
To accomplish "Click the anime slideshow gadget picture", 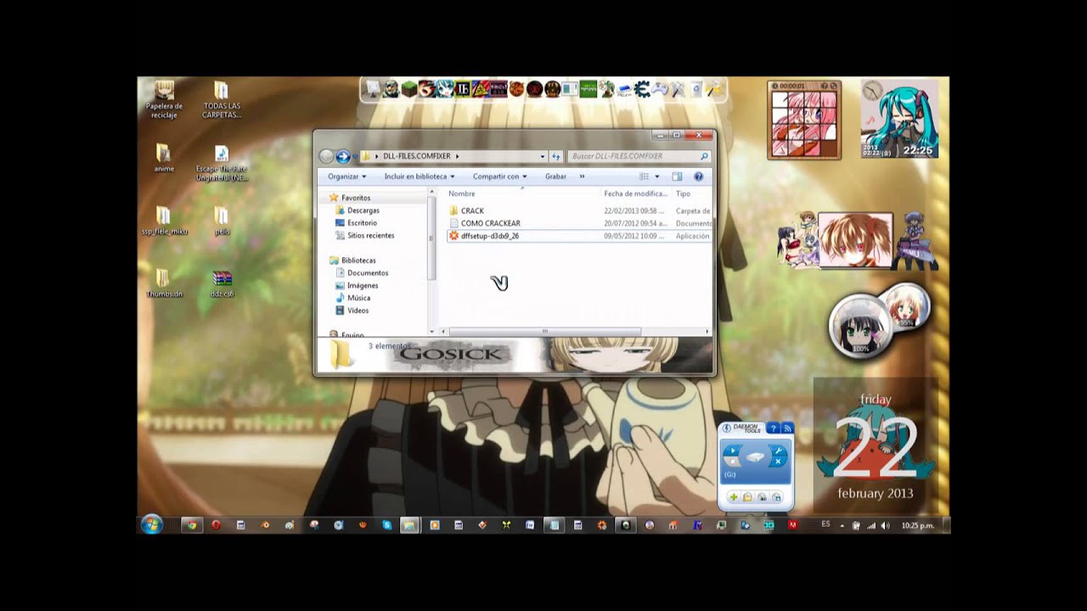I will (x=855, y=241).
